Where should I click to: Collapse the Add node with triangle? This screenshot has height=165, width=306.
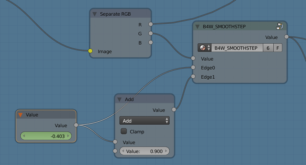(119, 100)
